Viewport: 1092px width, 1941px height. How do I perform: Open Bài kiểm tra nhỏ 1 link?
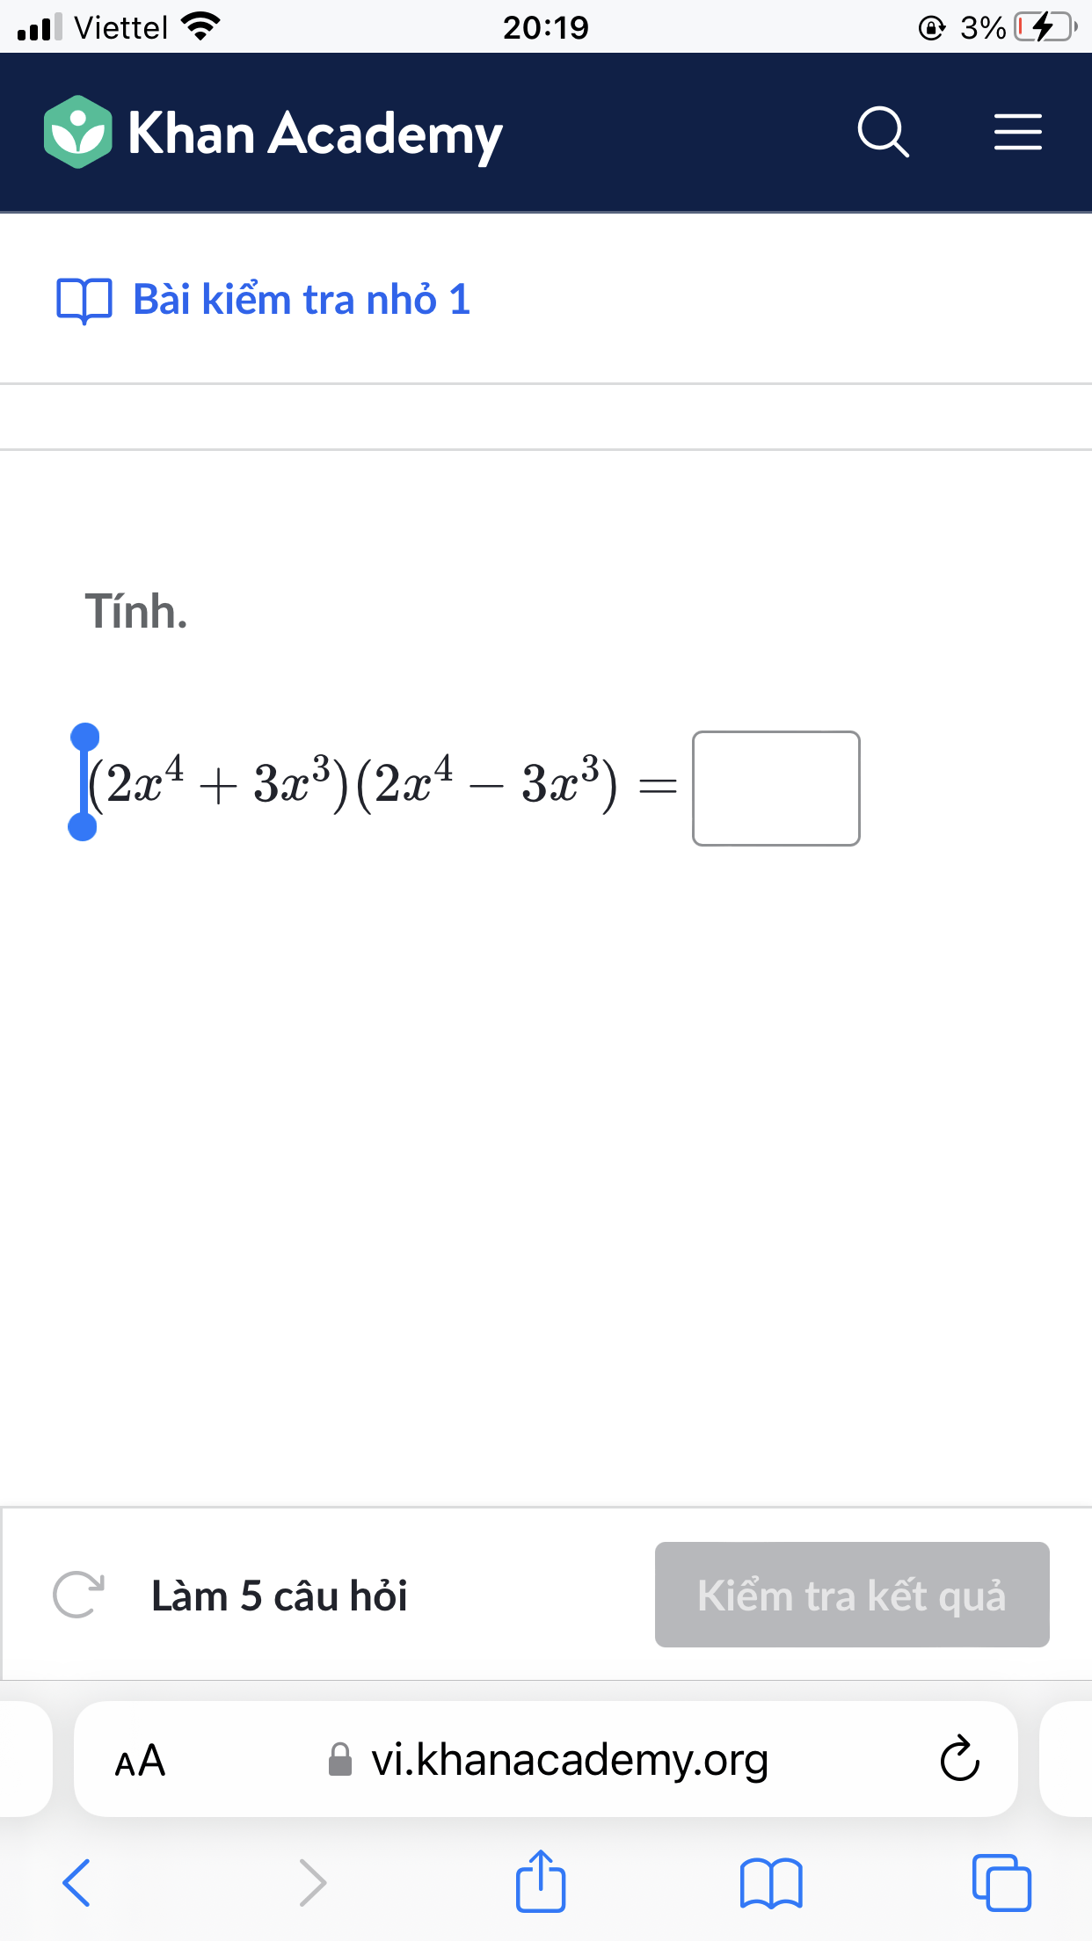click(x=302, y=300)
